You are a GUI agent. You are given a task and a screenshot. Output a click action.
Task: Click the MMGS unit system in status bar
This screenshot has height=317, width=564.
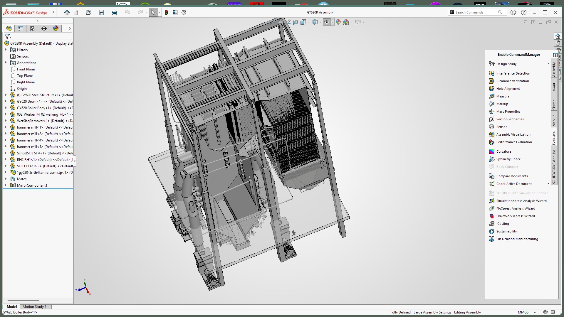click(523, 312)
